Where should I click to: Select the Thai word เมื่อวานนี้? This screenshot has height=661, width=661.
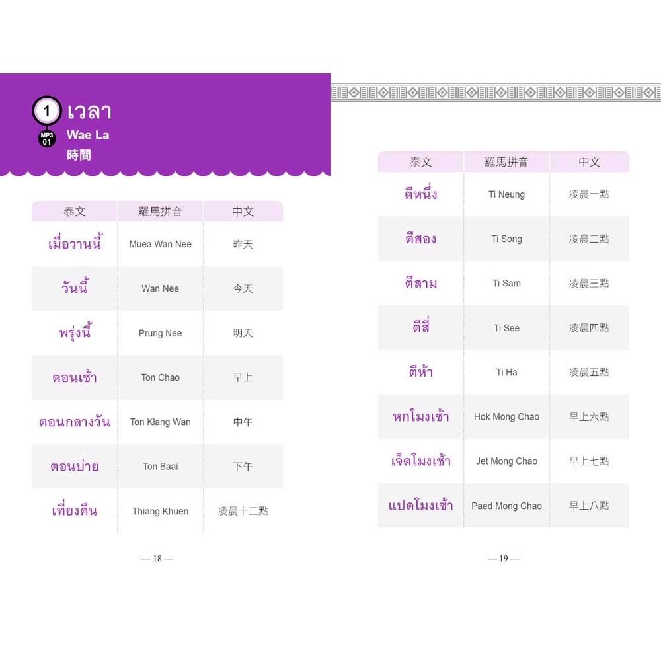75,243
